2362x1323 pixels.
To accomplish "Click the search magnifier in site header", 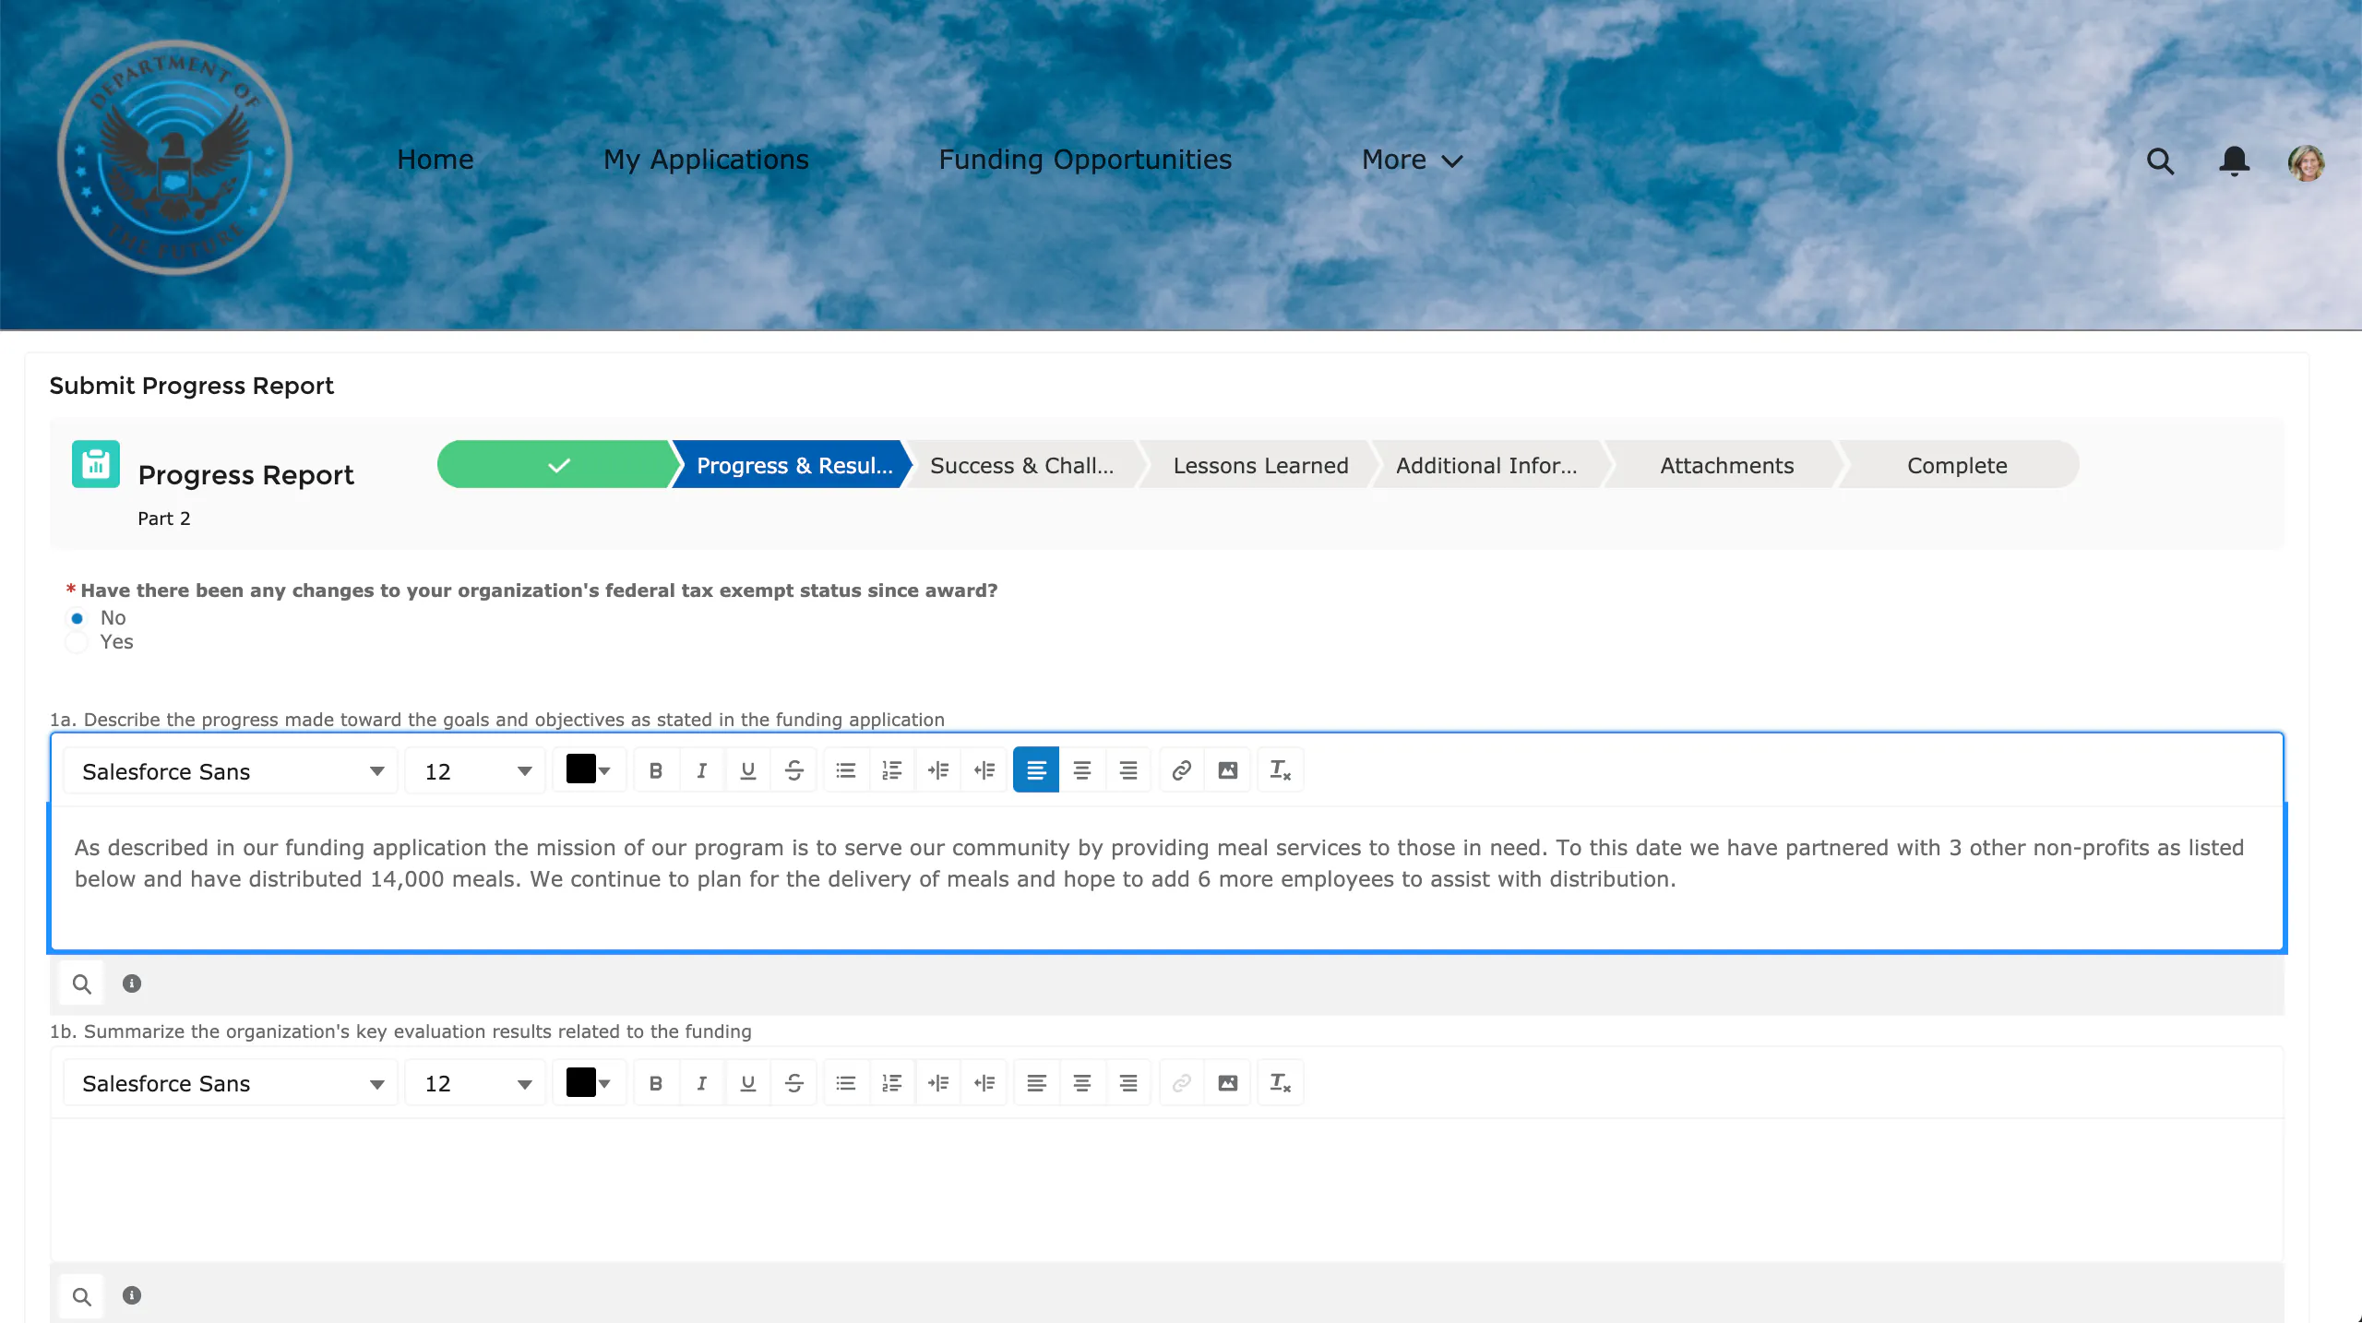I will coord(2160,161).
